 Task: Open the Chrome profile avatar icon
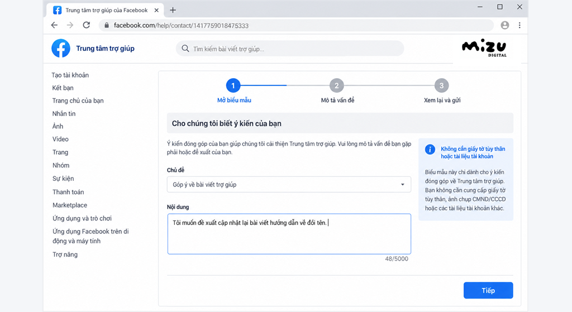505,25
